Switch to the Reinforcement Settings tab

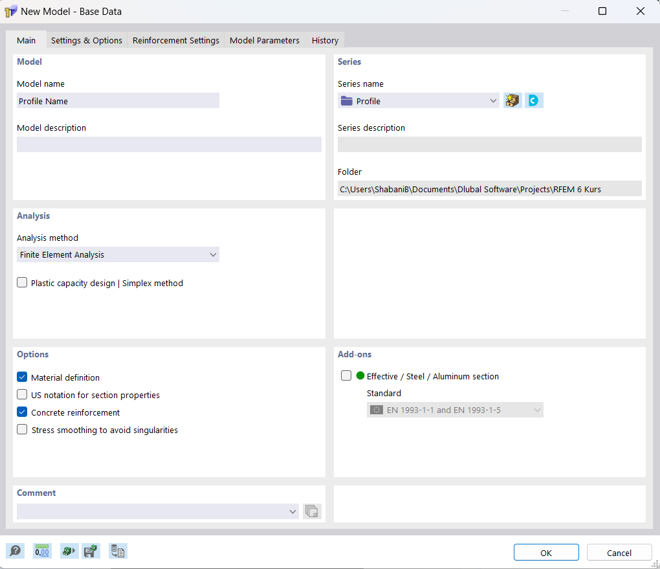[x=175, y=40]
